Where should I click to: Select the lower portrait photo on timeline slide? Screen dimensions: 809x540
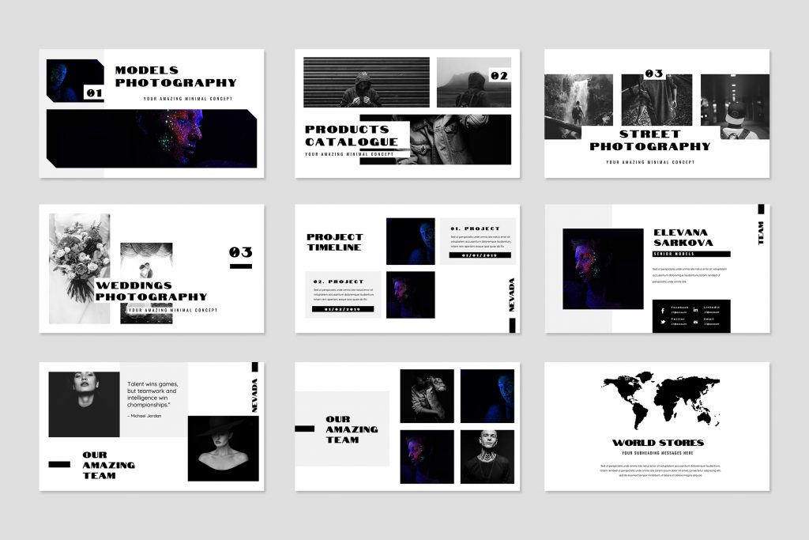pos(411,295)
